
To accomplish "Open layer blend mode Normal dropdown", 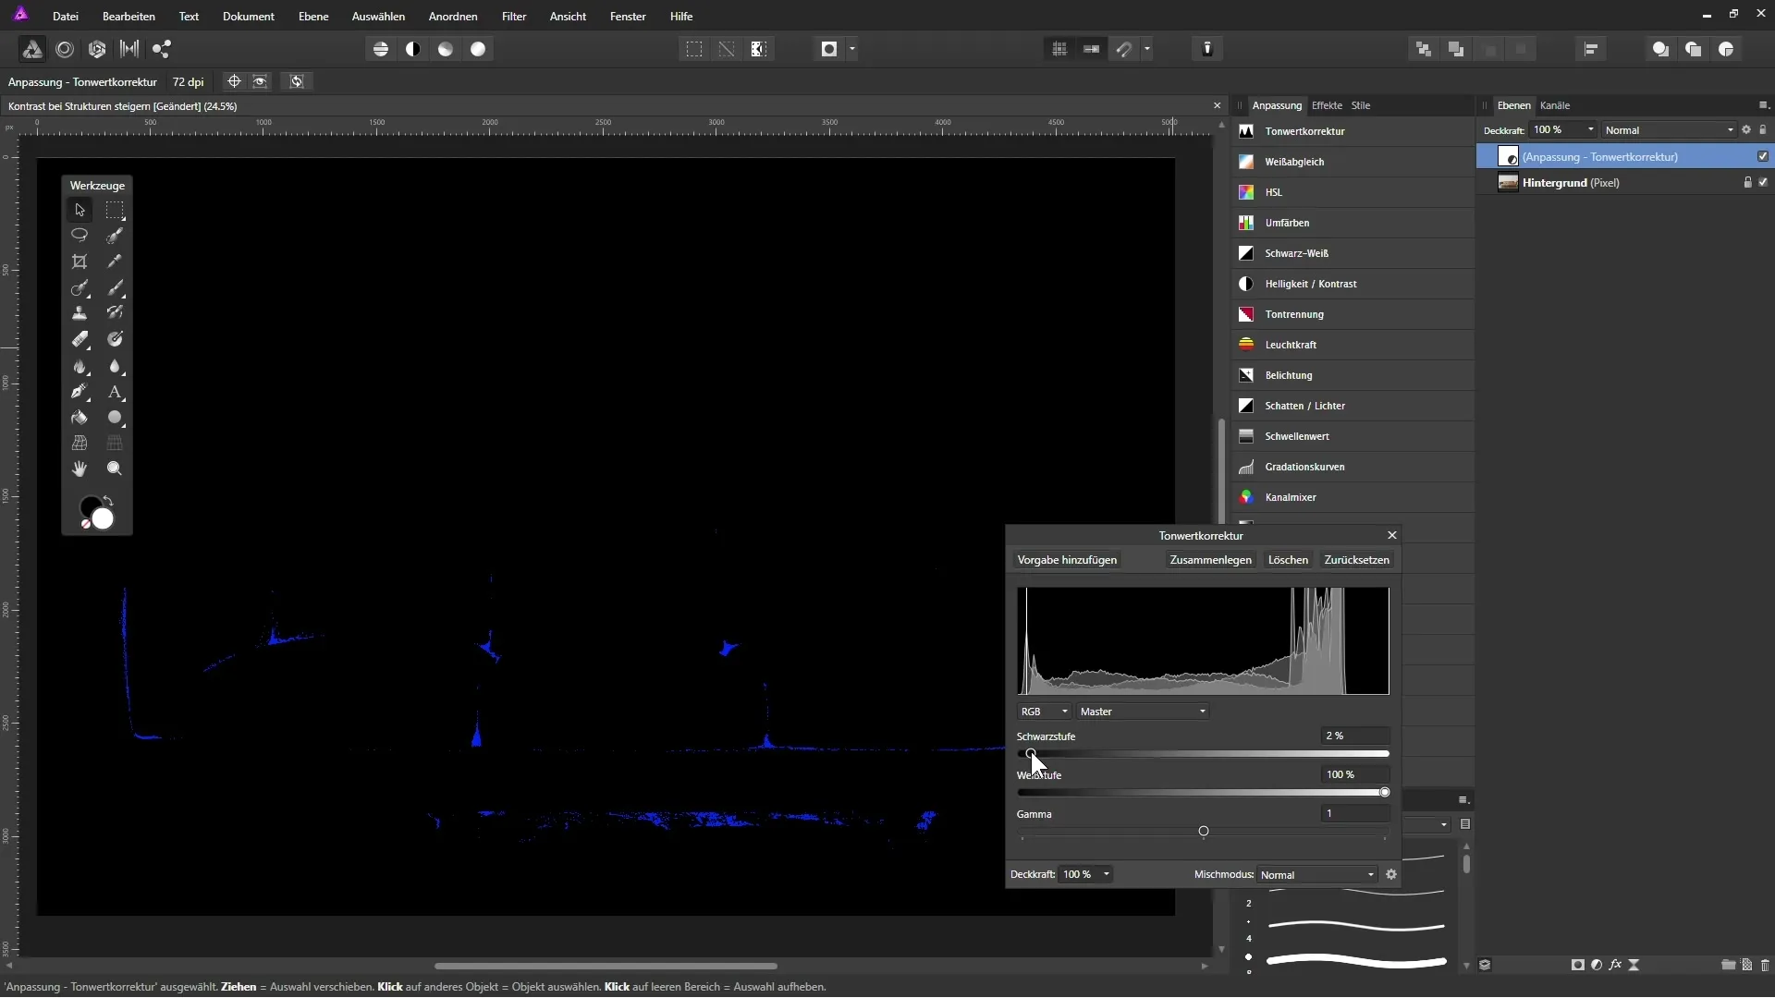I will (x=1670, y=130).
